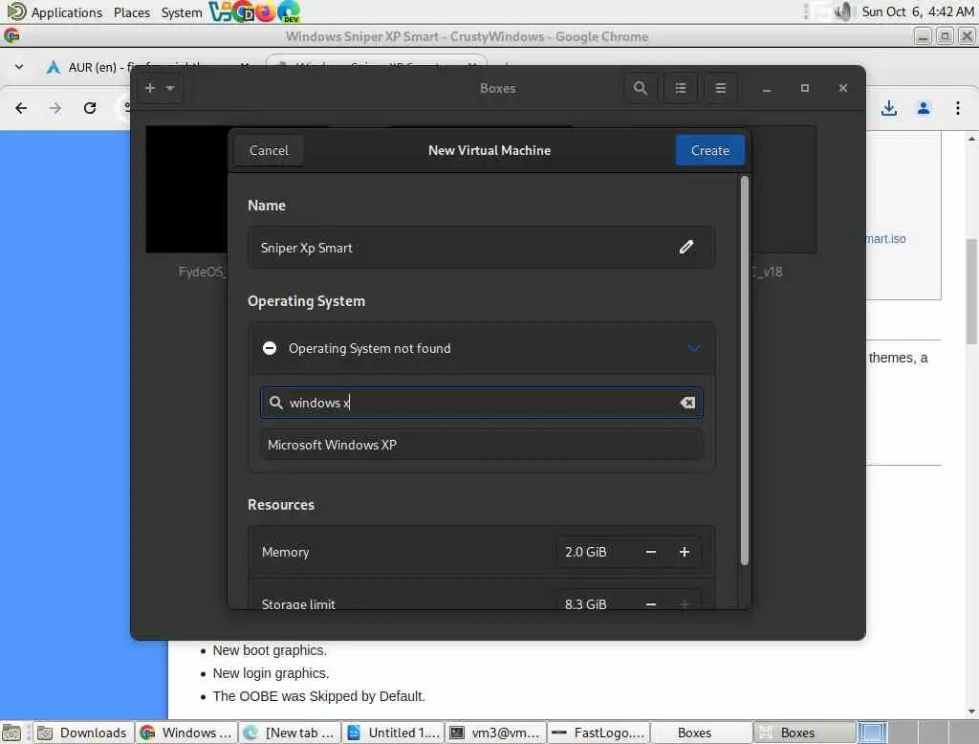Screen dimensions: 979x744
Task: Click the Sniper Xp Smart name field
Action: coord(482,248)
